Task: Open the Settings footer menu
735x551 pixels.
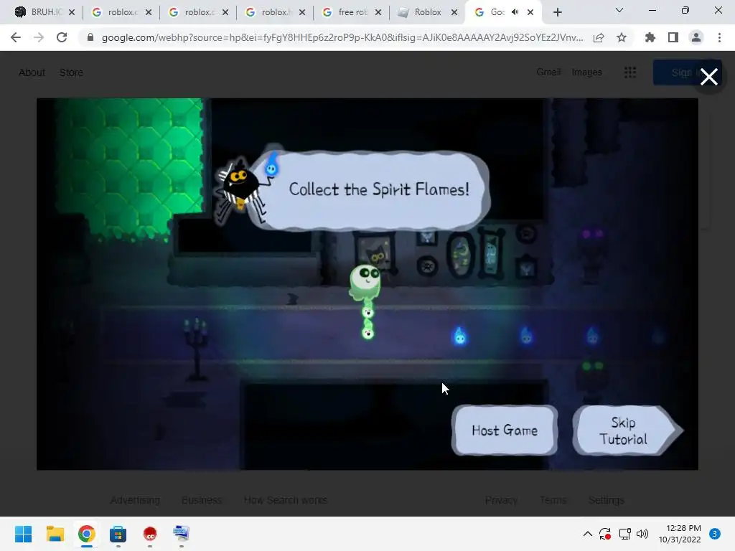Action: (606, 500)
